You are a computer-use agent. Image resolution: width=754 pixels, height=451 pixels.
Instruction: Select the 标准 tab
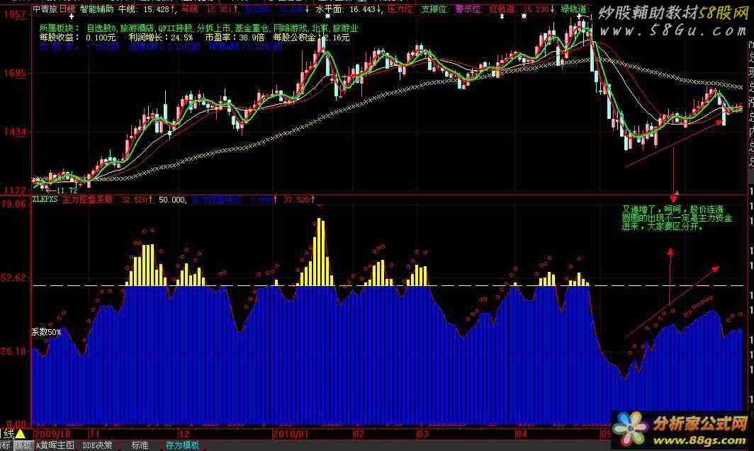[x=139, y=445]
